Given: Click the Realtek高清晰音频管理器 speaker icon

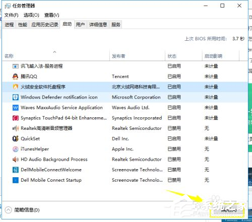Looking at the screenshot, I should 16,128.
